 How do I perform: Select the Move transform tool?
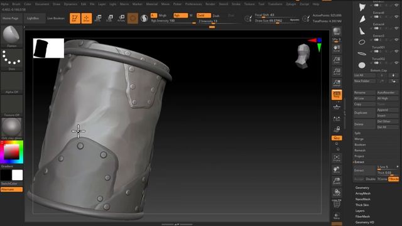coord(98,18)
